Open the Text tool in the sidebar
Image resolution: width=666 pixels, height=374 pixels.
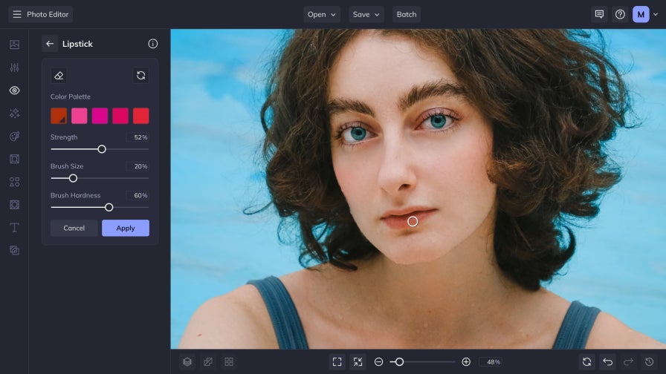[x=14, y=227]
